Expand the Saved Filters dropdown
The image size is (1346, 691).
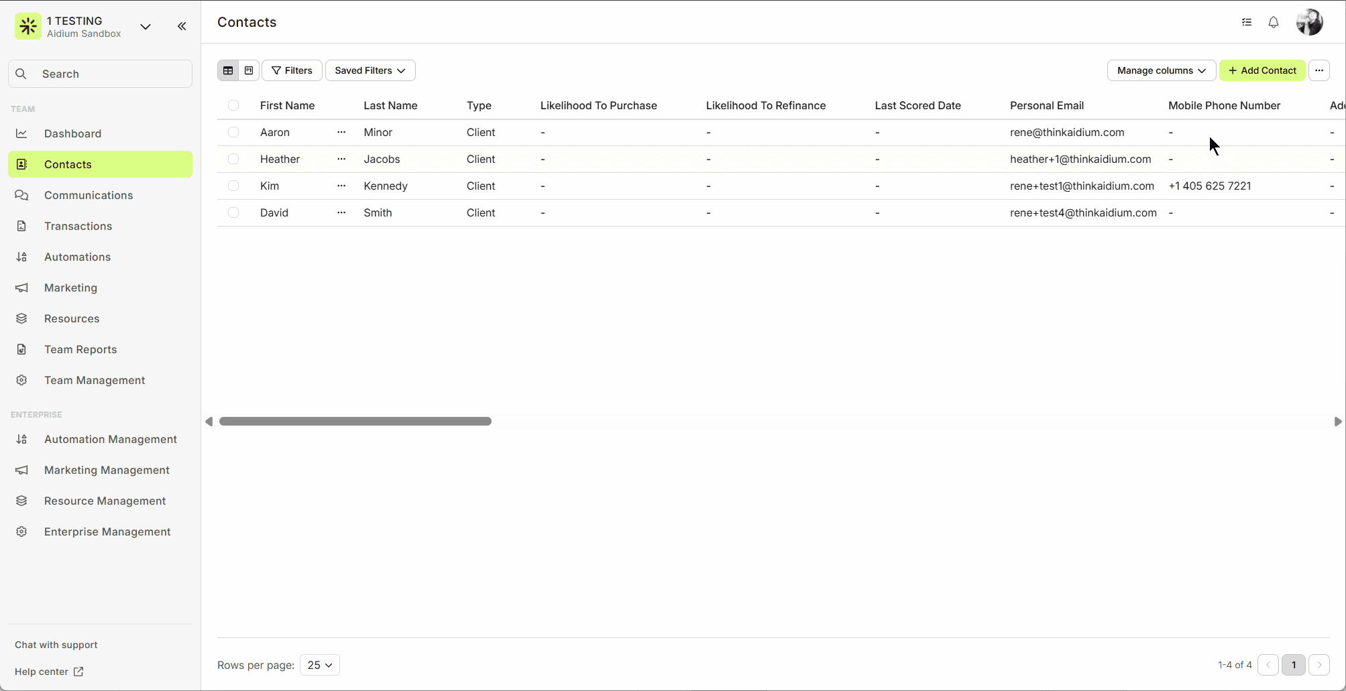tap(370, 70)
